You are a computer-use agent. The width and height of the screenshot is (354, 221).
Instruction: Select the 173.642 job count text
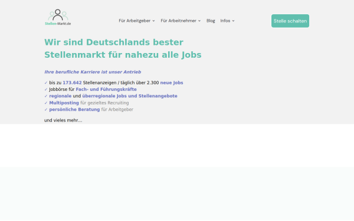click(x=72, y=83)
